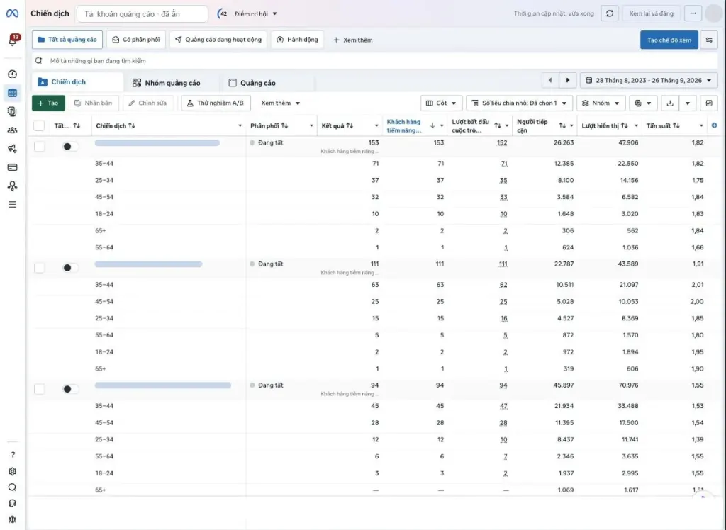Image resolution: width=726 pixels, height=530 pixels.
Task: Click the Tạo chế độ xem button
Action: (669, 40)
